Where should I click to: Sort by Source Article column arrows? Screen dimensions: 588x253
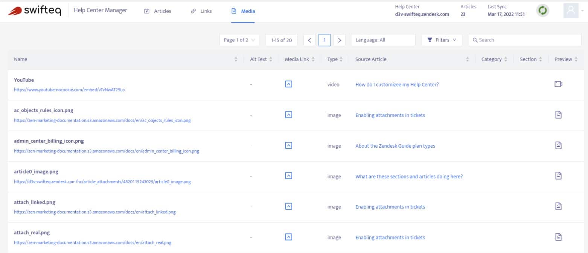coord(468,59)
